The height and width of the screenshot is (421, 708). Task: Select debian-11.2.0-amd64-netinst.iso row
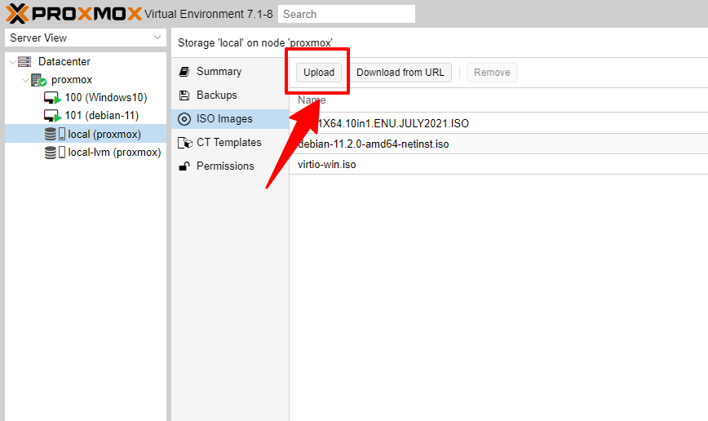point(498,144)
